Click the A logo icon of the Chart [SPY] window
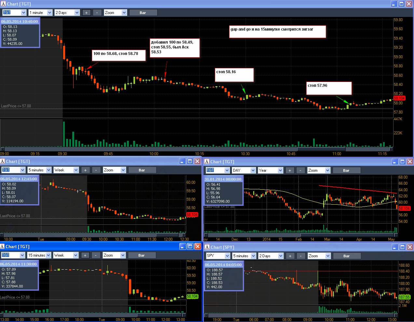 point(207,247)
